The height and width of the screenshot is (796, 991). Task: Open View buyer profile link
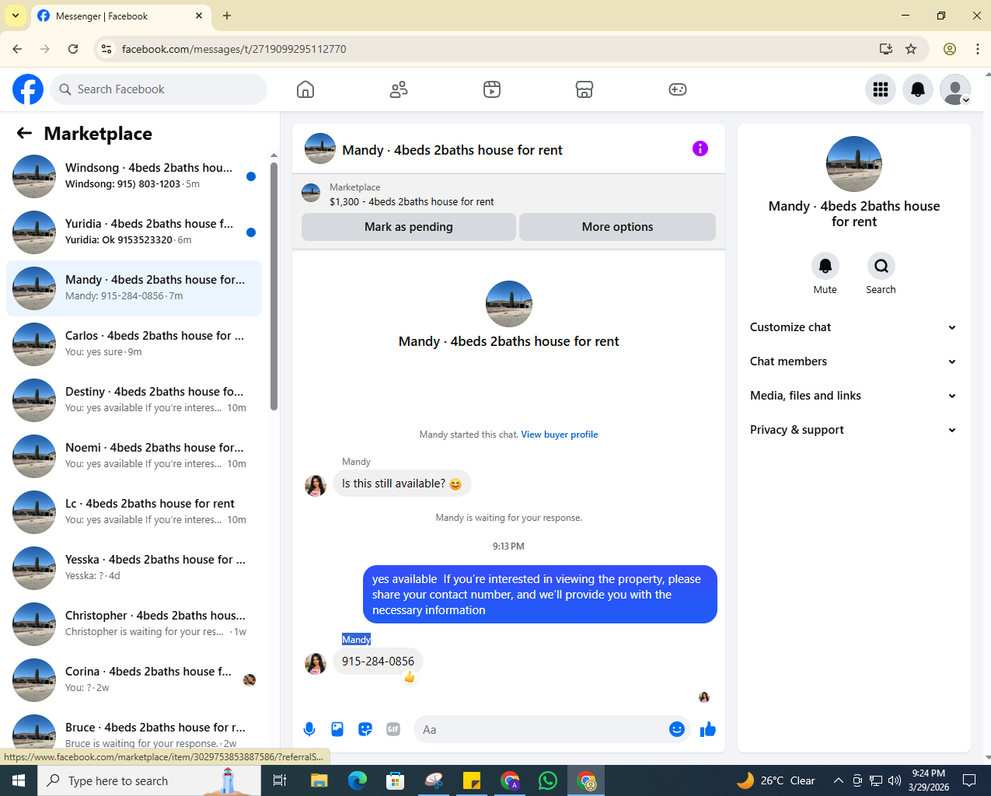560,435
